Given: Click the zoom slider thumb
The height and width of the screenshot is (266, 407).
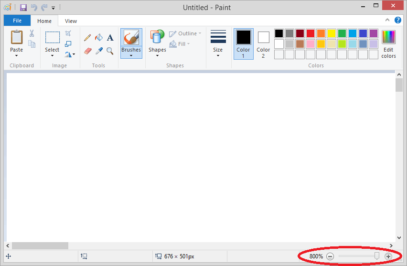Looking at the screenshot, I should pyautogui.click(x=377, y=256).
